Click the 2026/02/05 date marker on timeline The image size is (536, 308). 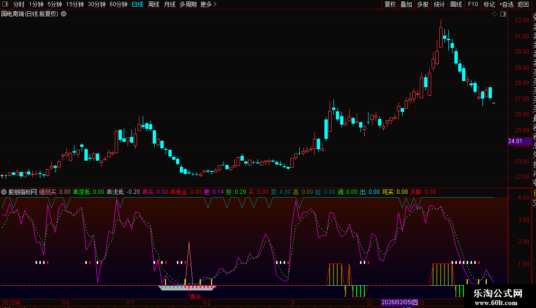[x=400, y=302]
